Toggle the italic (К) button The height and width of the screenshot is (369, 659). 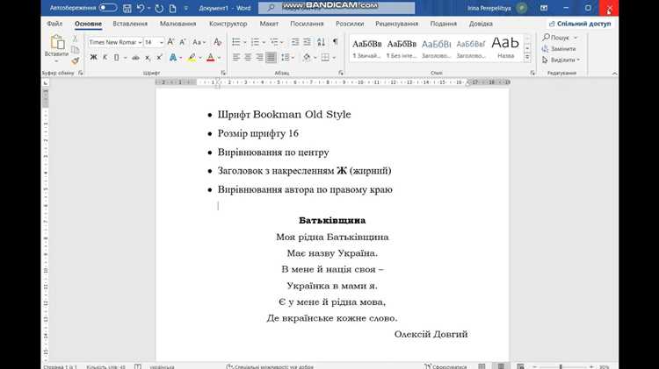coord(105,58)
